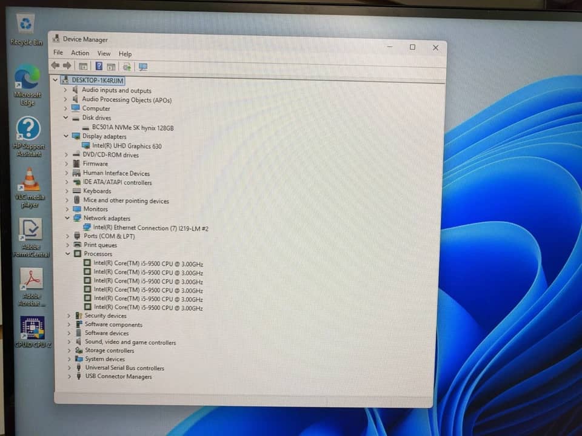The width and height of the screenshot is (582, 436).
Task: Click the Back arrow in Device Manager toolbar
Action: coord(56,65)
